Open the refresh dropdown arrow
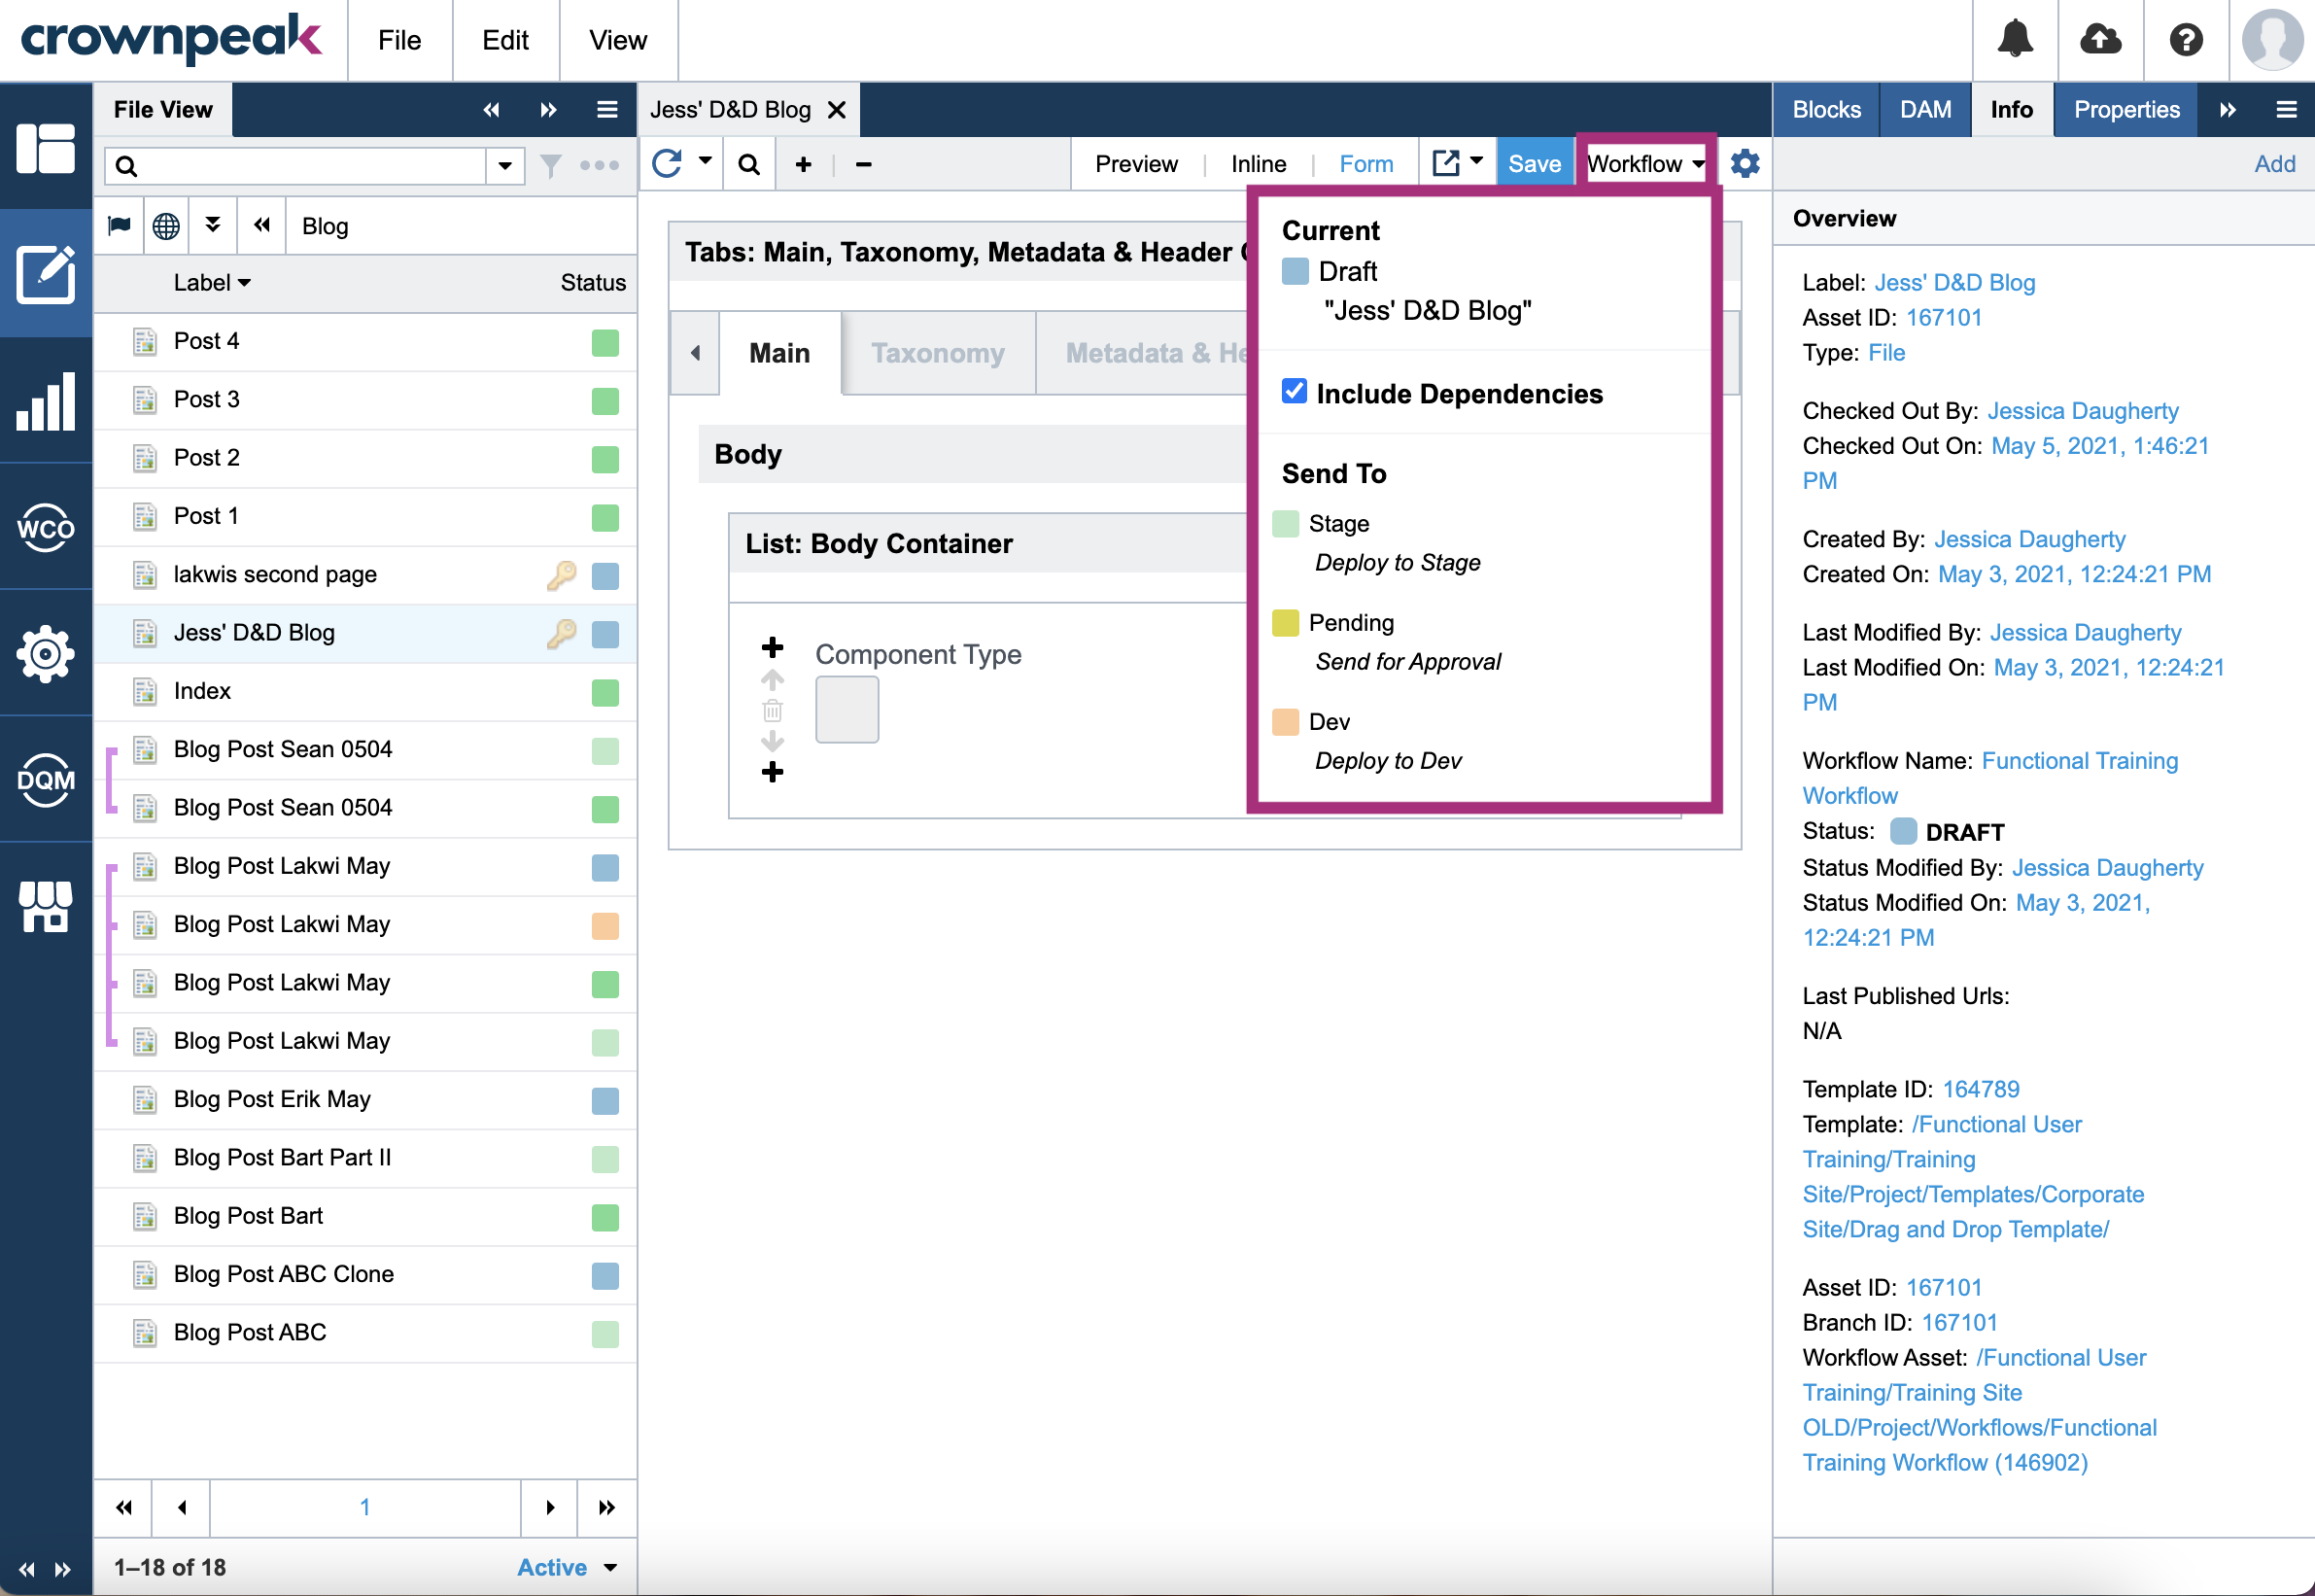The width and height of the screenshot is (2315, 1596). 705,160
